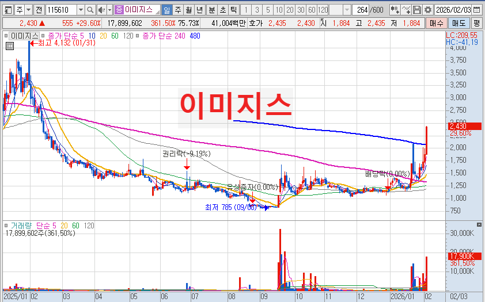Select the 1 interval button
The width and height of the screenshot is (485, 302).
click(246, 10)
